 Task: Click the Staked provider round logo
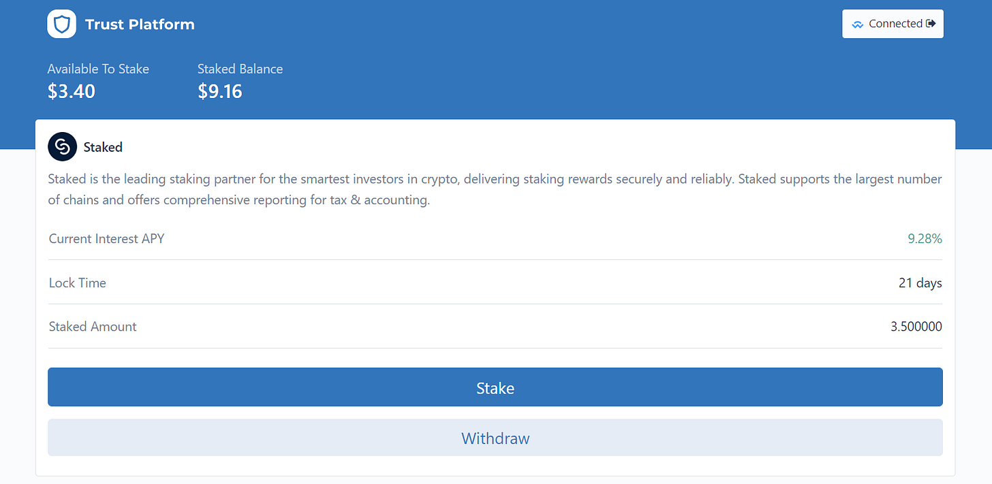(x=62, y=147)
